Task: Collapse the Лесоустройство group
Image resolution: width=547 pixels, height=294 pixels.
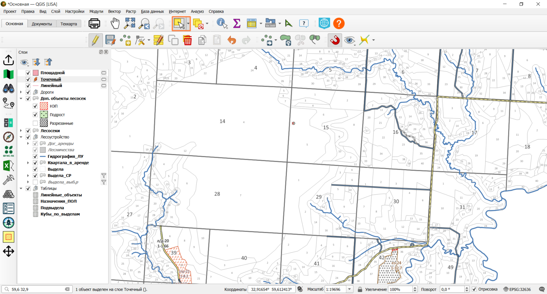Action: 21,137
